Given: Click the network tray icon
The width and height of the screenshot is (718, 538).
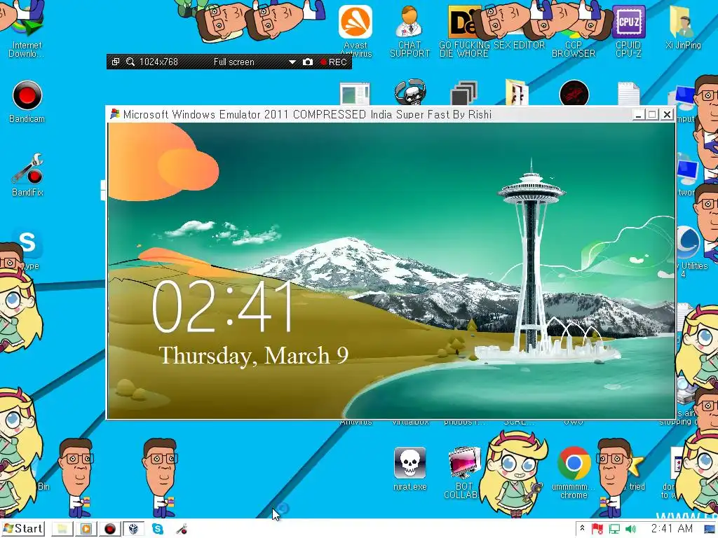Looking at the screenshot, I should [x=614, y=530].
